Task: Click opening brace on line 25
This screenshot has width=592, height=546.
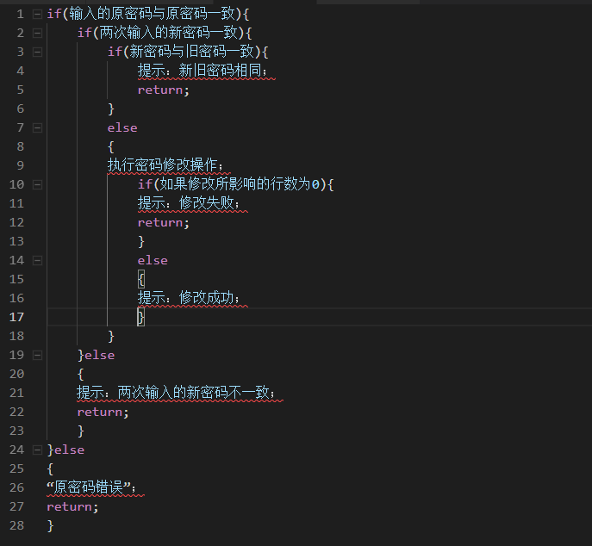Action: (50, 469)
